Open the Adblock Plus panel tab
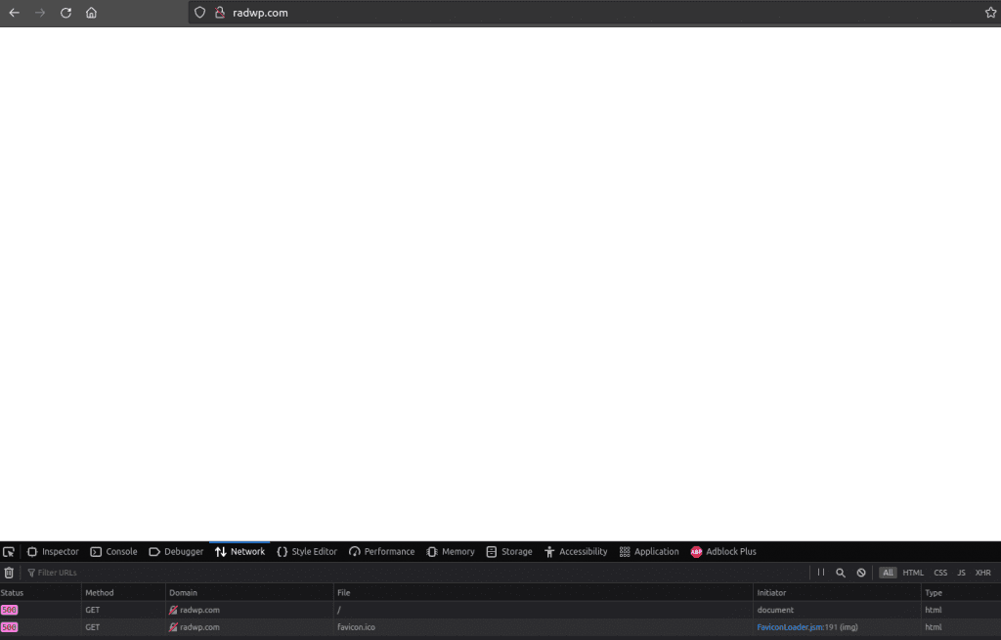The image size is (1001, 640). 723,552
